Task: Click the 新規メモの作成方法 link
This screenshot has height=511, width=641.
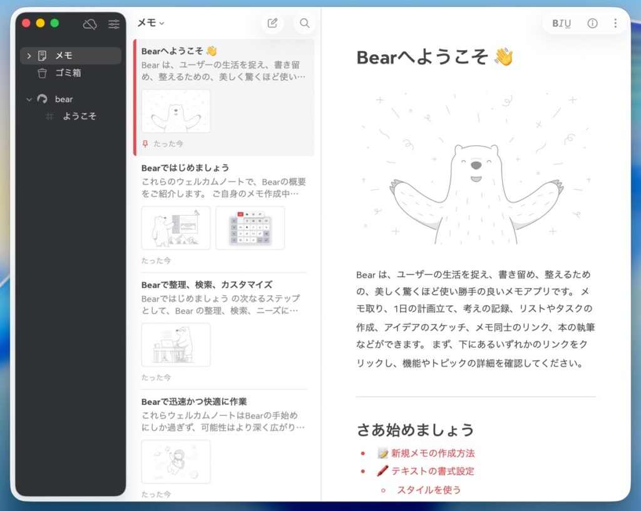Action: click(x=433, y=453)
